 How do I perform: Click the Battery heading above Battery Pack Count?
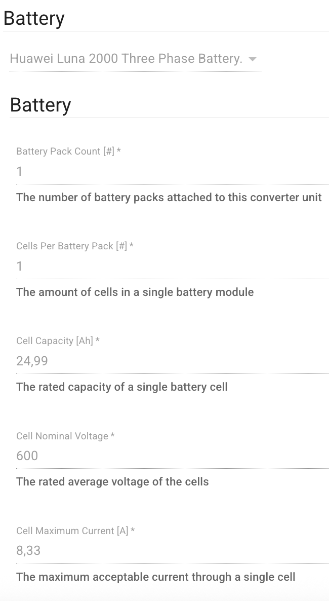40,105
